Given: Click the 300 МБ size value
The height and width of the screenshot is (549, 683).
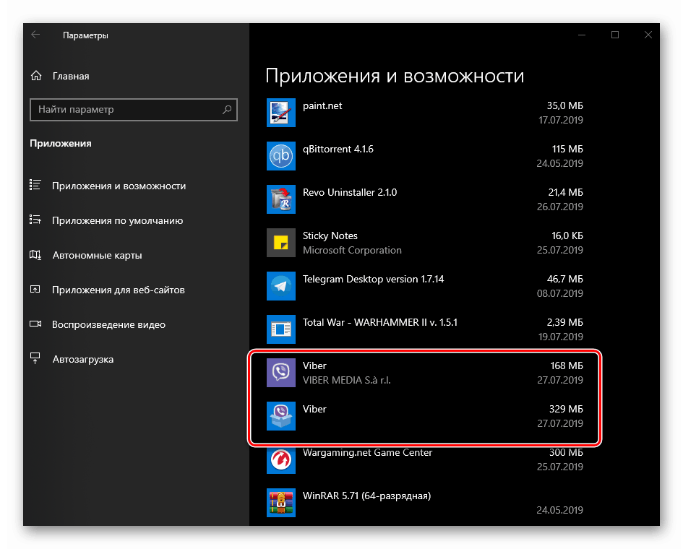Looking at the screenshot, I should (x=566, y=452).
